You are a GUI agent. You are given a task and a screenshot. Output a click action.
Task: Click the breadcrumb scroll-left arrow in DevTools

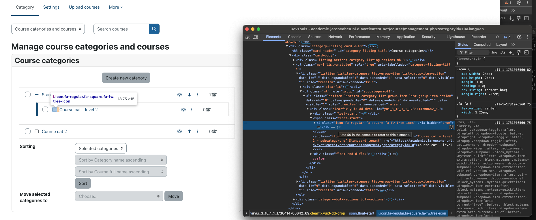pyautogui.click(x=246, y=213)
